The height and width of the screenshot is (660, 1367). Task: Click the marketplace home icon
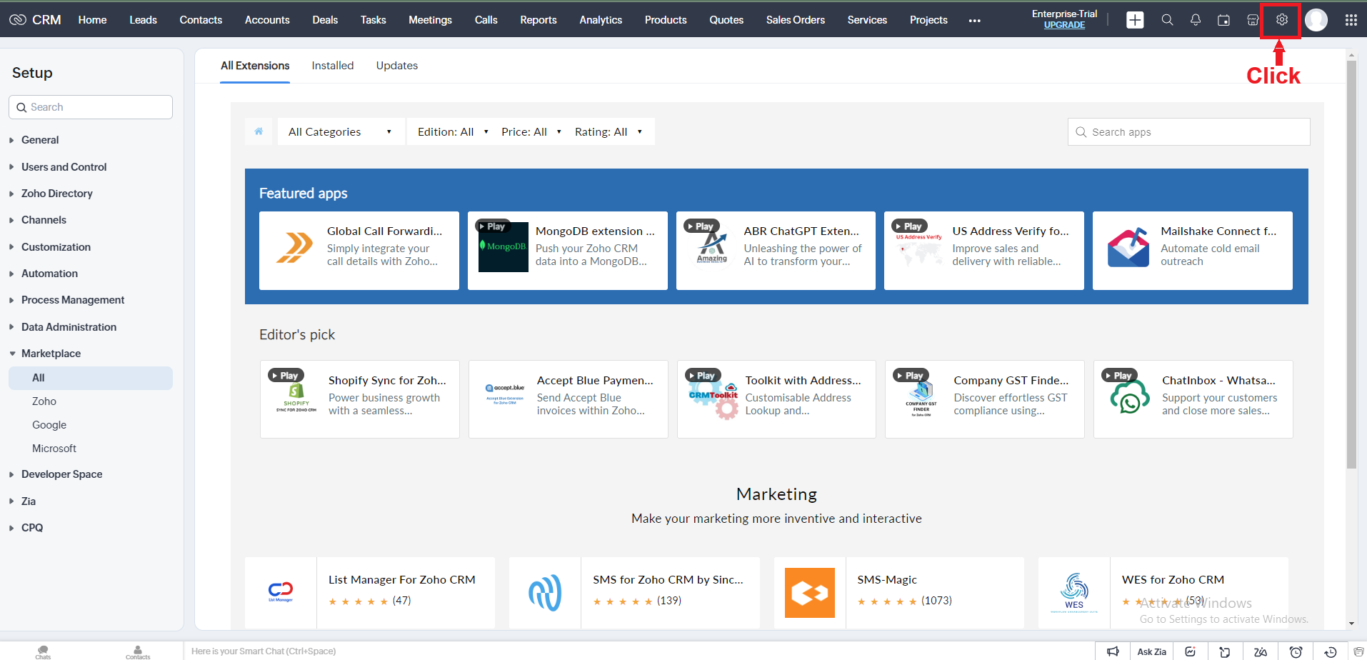259,131
